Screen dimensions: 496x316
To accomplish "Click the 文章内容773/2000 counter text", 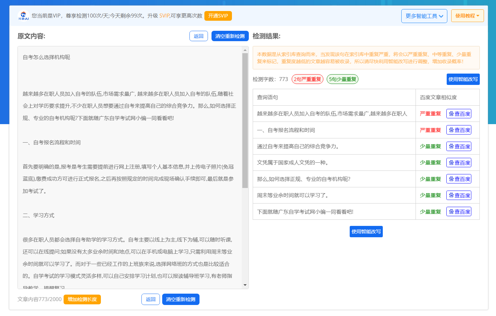I will [40, 299].
